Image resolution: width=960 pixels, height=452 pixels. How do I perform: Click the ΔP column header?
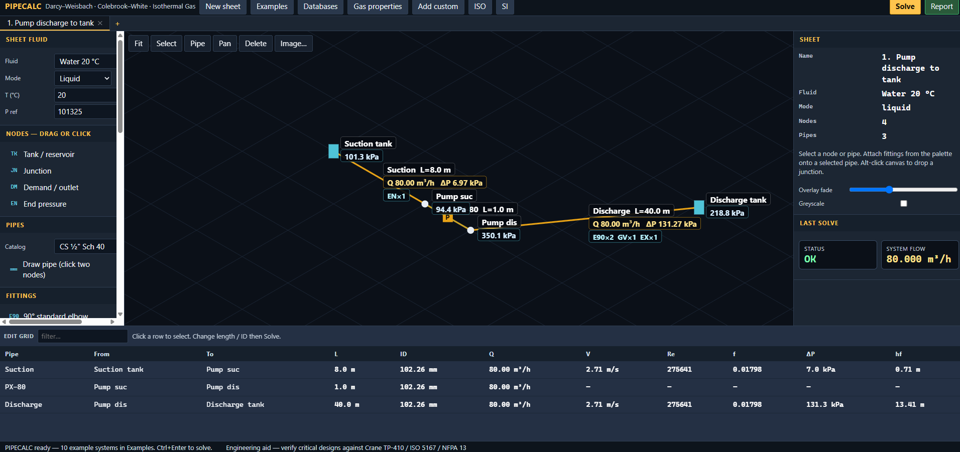[810, 354]
